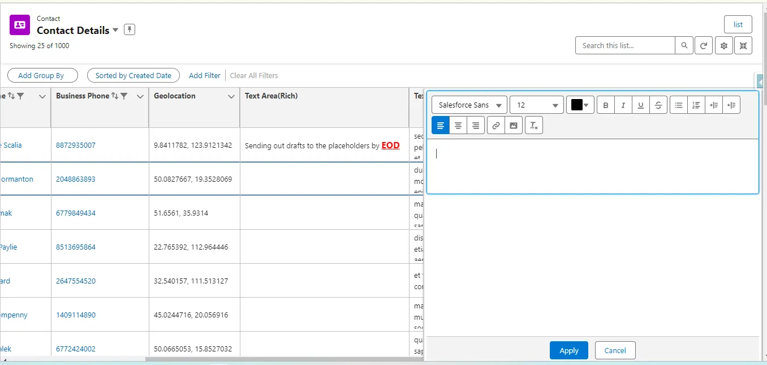767x365 pixels.
Task: Apply the rich text changes
Action: pyautogui.click(x=568, y=350)
